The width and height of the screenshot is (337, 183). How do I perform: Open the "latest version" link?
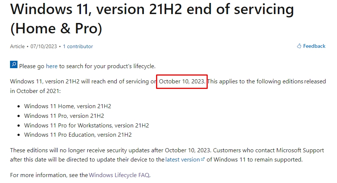tap(182, 160)
